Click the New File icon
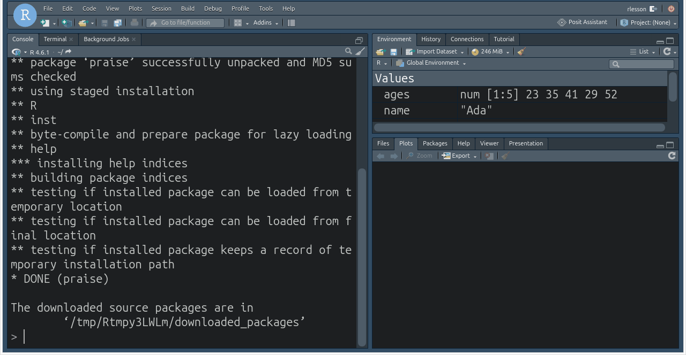 44,23
